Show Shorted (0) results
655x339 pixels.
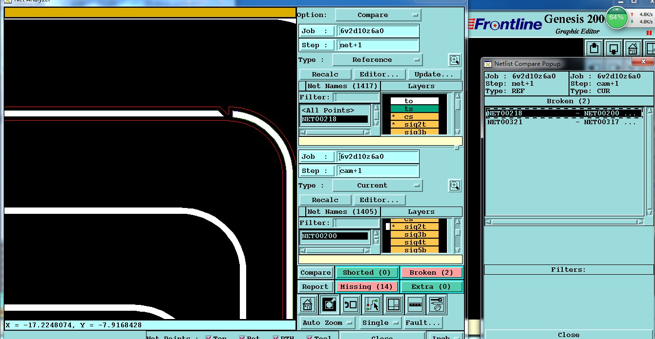(x=367, y=273)
